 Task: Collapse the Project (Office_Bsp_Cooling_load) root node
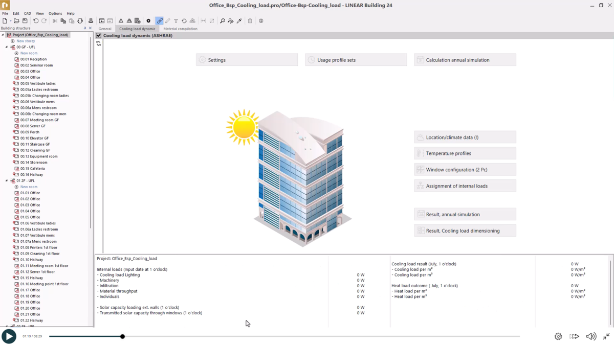pos(3,34)
